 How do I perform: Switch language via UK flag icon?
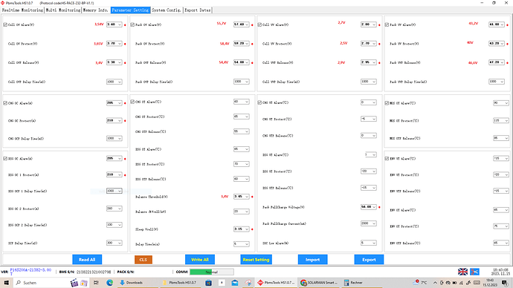click(462, 272)
